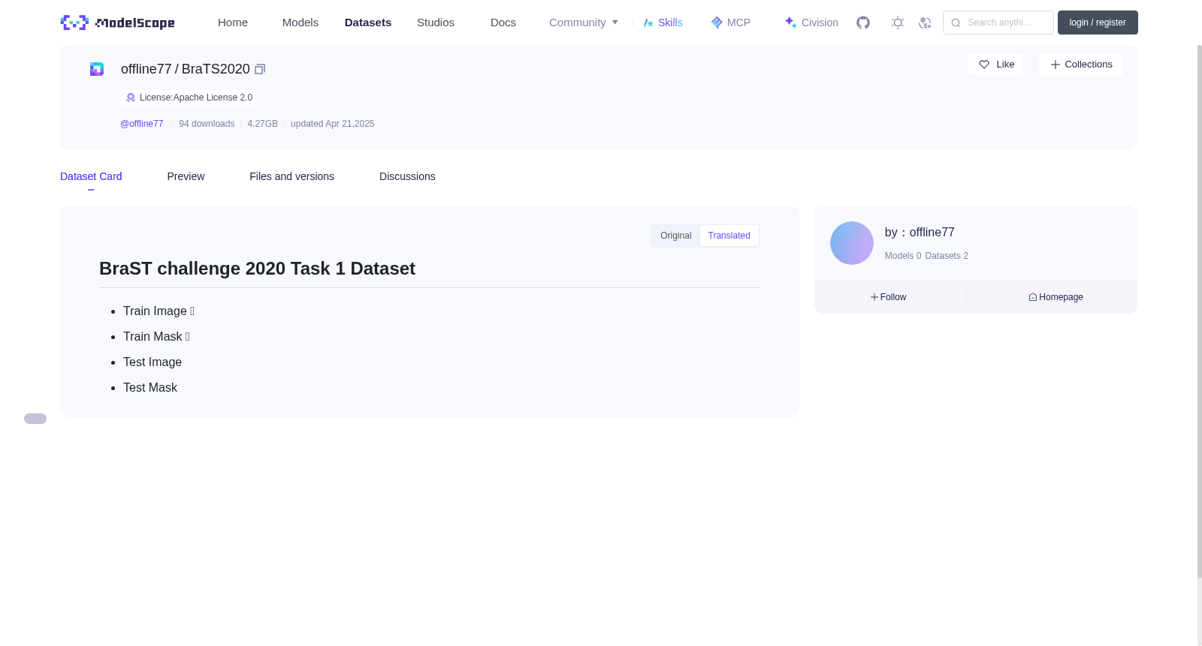Open the Discussions tab

point(407,176)
